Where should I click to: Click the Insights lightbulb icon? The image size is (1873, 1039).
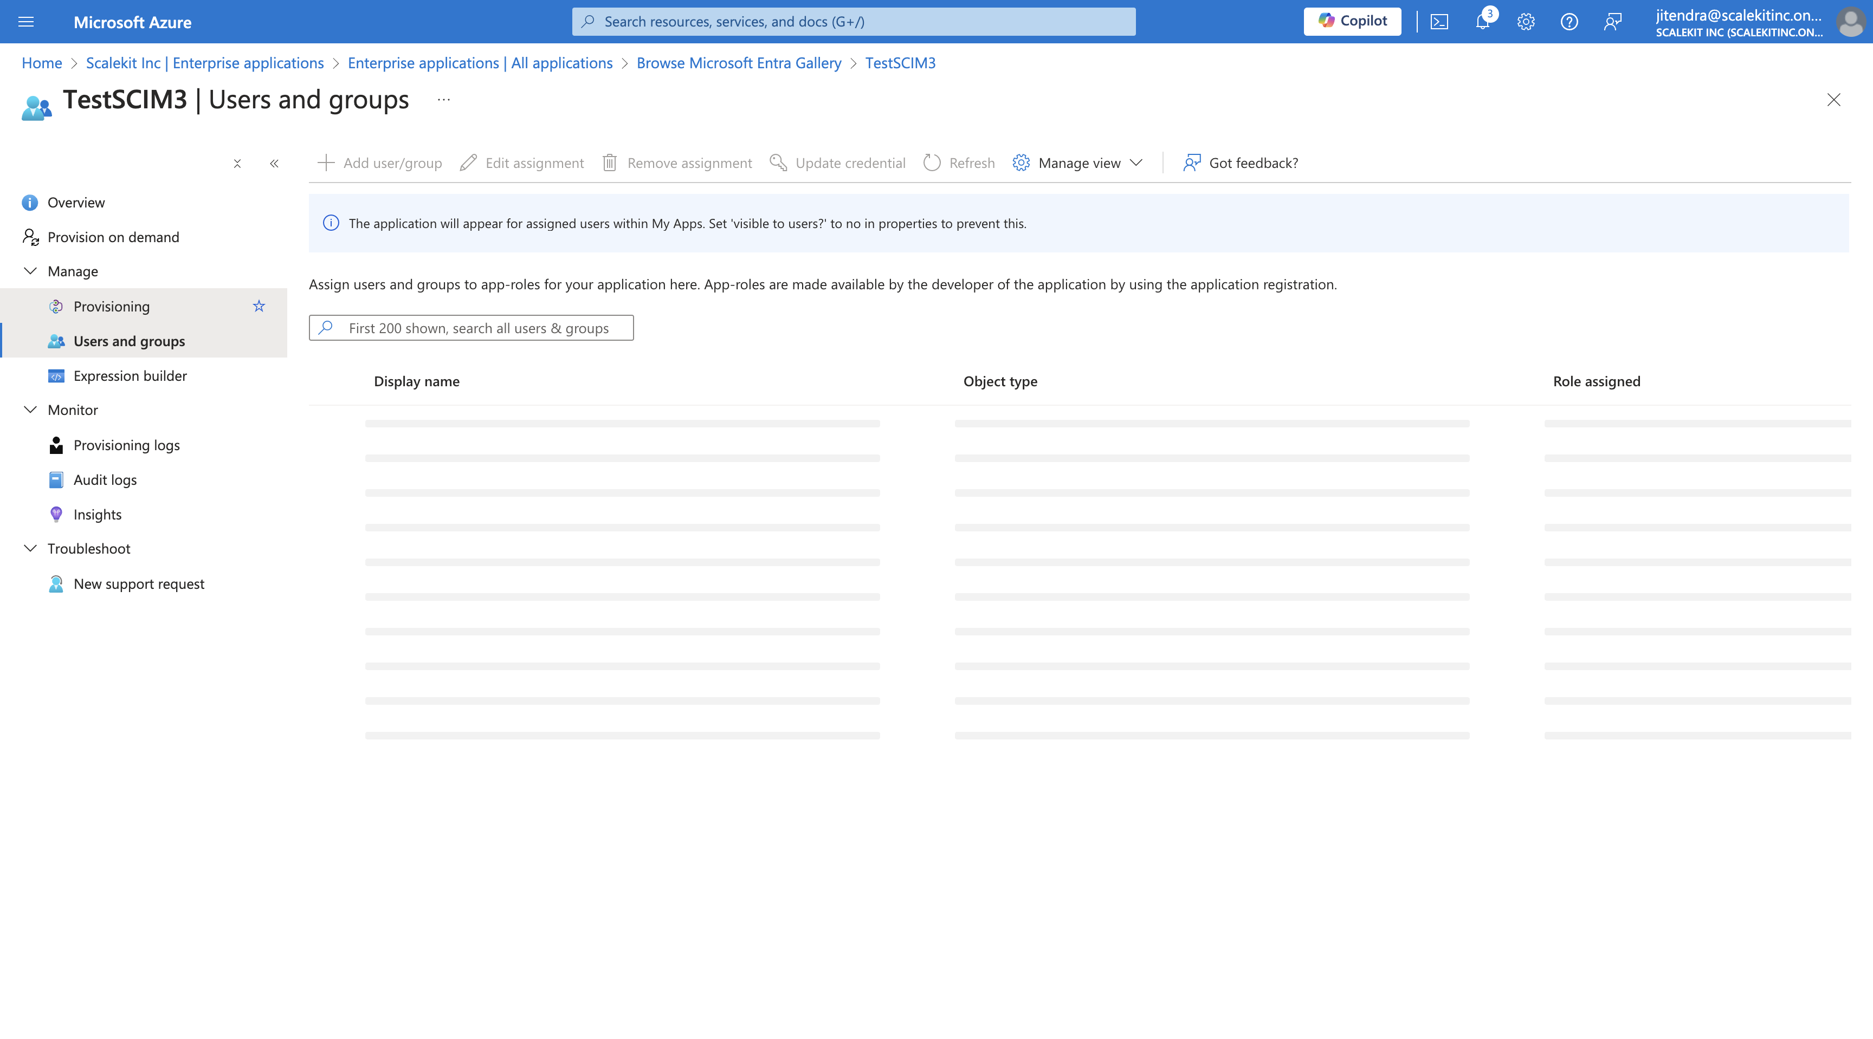pos(56,515)
